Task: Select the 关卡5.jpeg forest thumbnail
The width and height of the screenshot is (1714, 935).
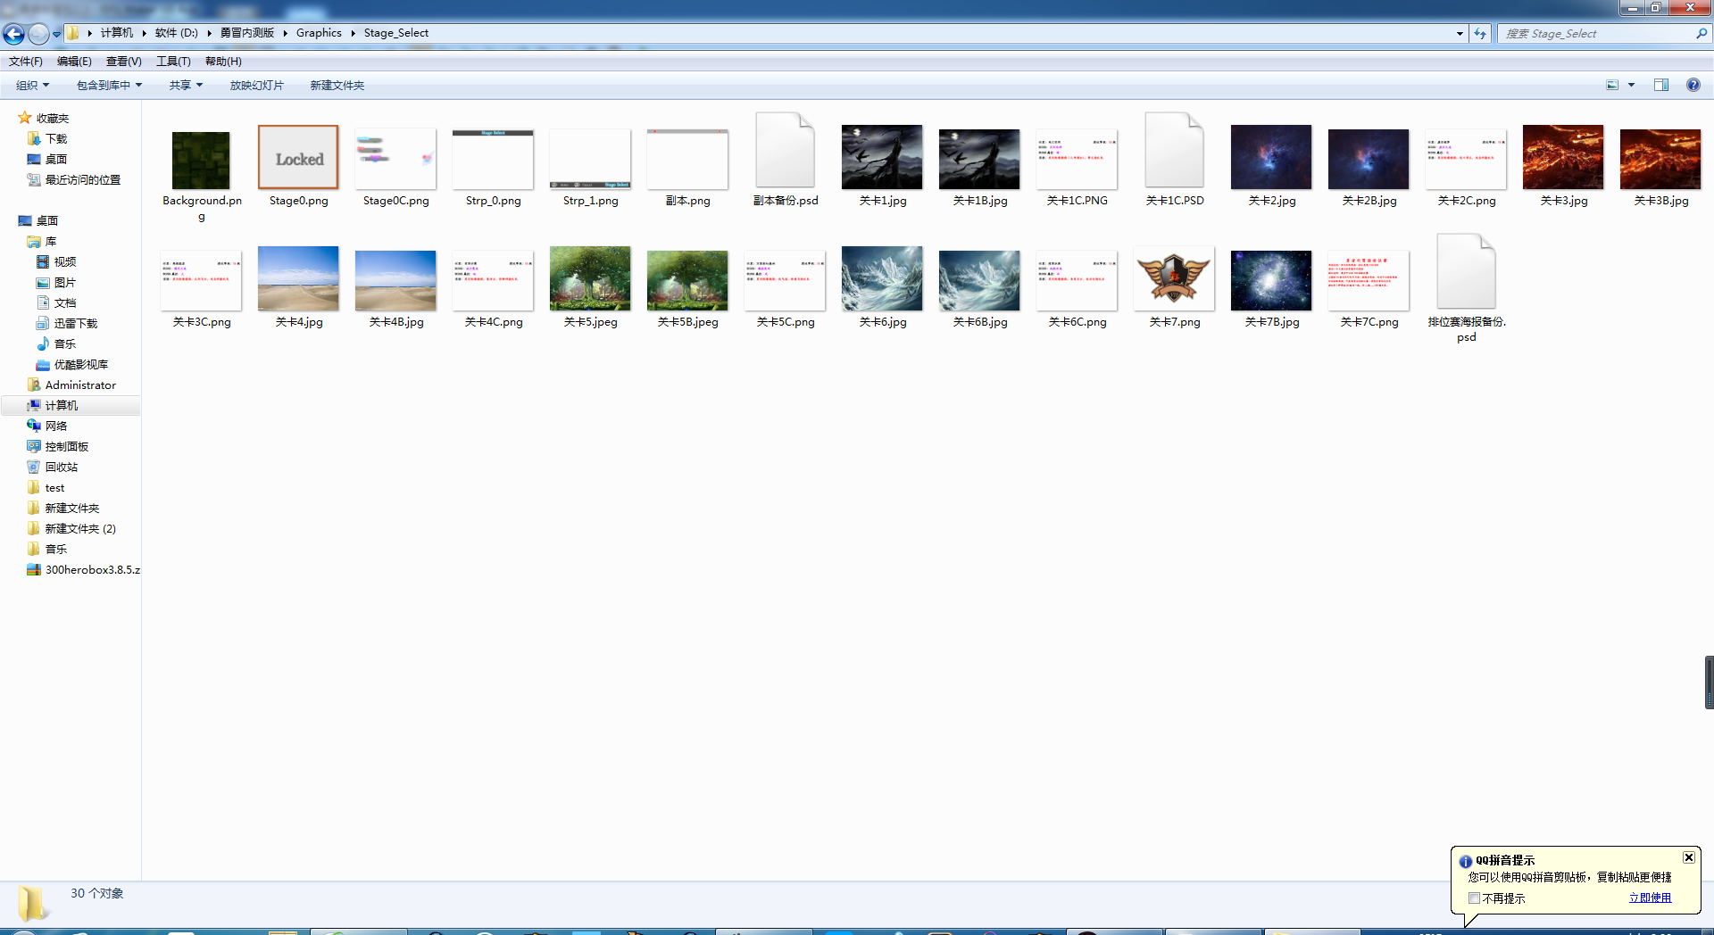Action: point(590,278)
